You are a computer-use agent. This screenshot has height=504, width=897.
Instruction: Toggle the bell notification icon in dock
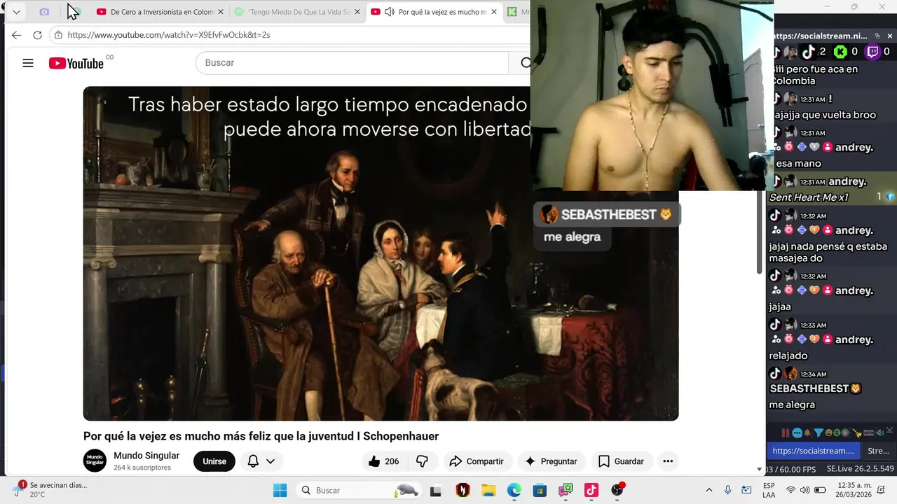pos(807,433)
